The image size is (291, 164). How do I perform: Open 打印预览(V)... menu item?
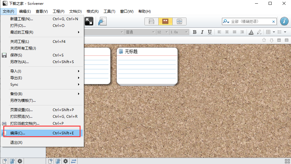click(42, 117)
